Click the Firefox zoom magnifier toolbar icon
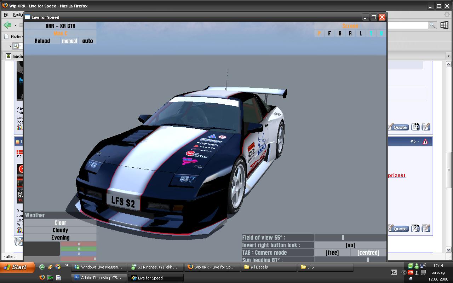Screen dimensions: 453x283 pyautogui.click(x=16, y=46)
